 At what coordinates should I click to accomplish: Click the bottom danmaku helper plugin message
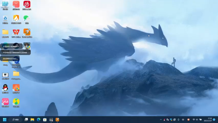[x=10, y=58]
